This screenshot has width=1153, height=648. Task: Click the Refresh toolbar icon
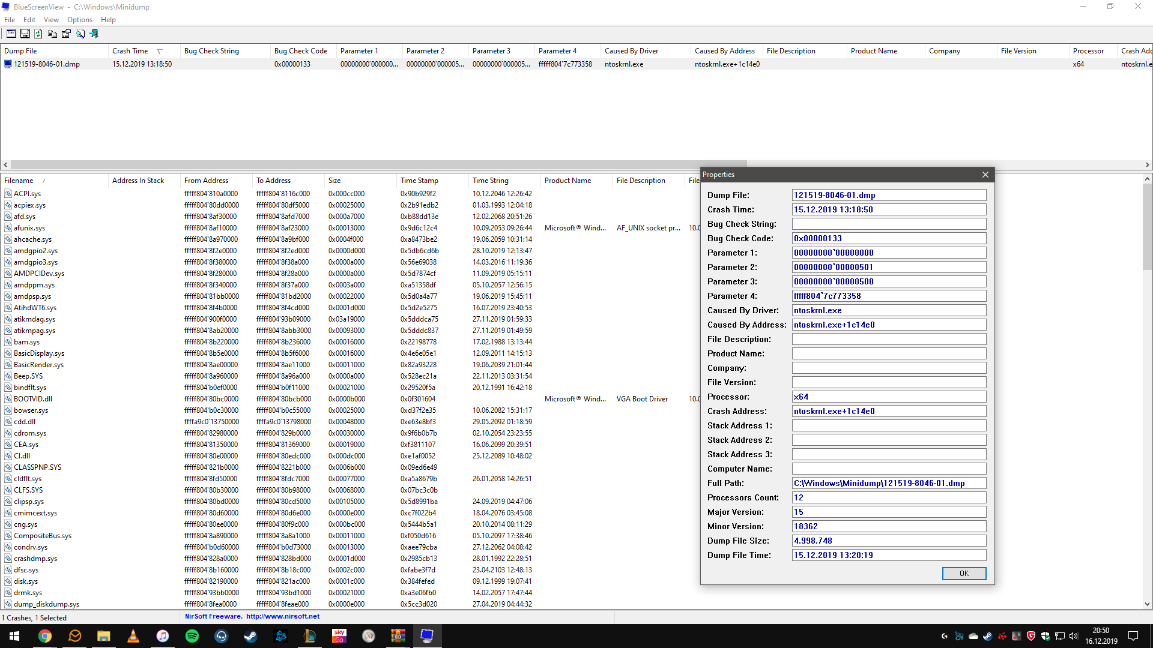pos(38,34)
